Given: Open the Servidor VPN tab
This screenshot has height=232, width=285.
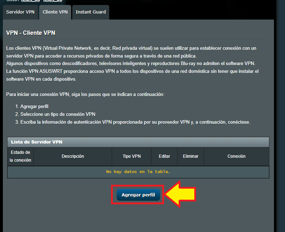Looking at the screenshot, I should click(x=20, y=12).
